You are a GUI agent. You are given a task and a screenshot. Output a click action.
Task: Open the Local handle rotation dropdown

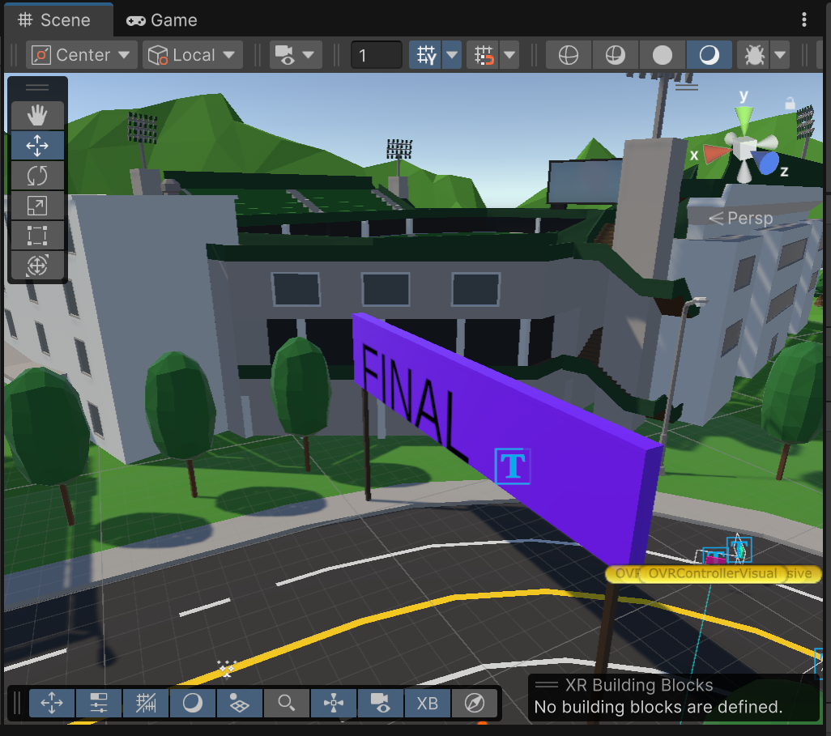(x=193, y=55)
